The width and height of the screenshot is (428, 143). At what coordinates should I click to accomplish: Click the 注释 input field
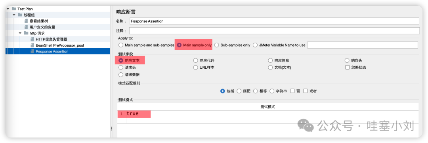(x=274, y=31)
